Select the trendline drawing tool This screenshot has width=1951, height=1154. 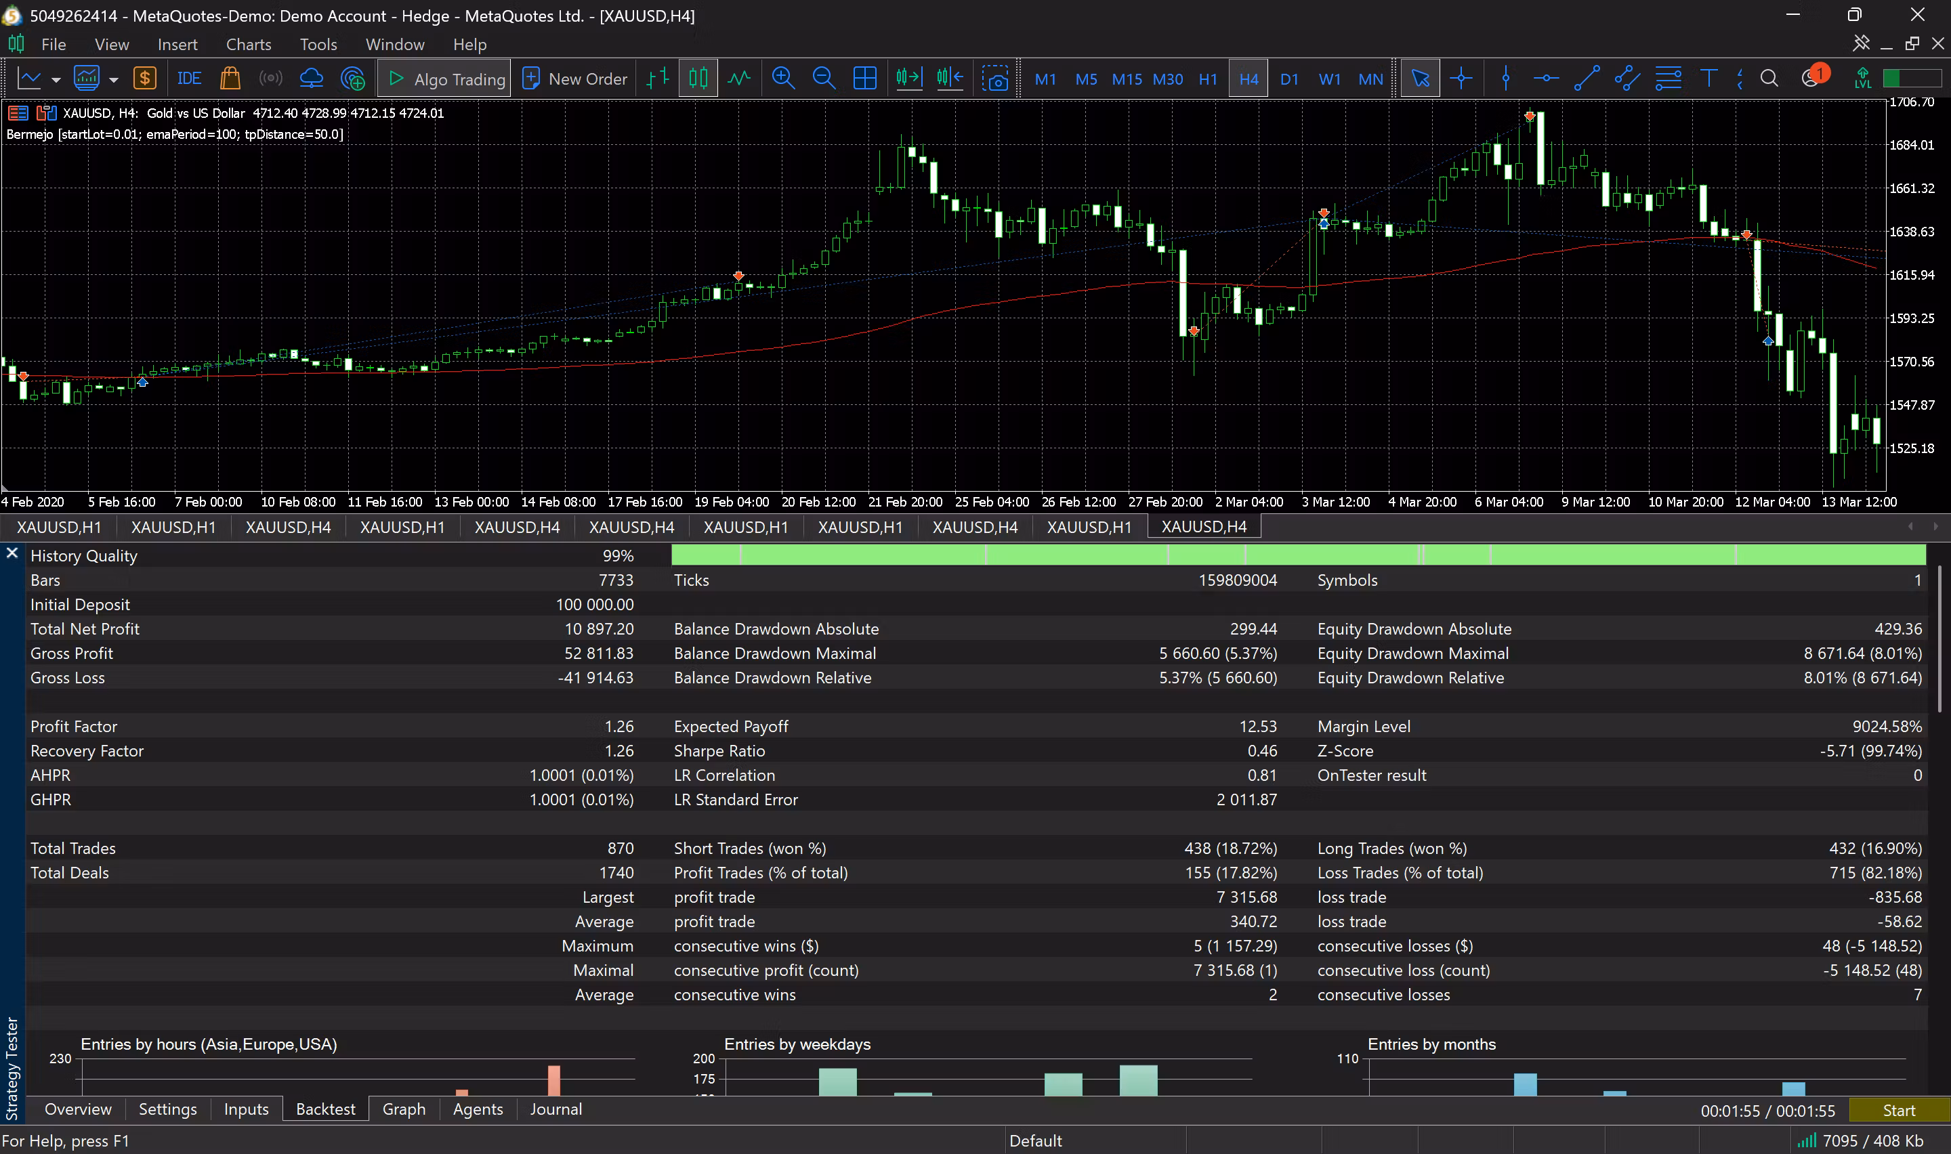1587,79
